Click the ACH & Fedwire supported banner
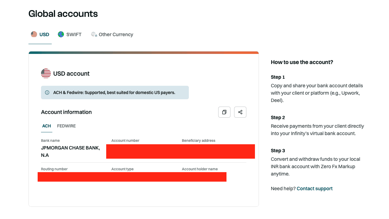 click(x=115, y=93)
